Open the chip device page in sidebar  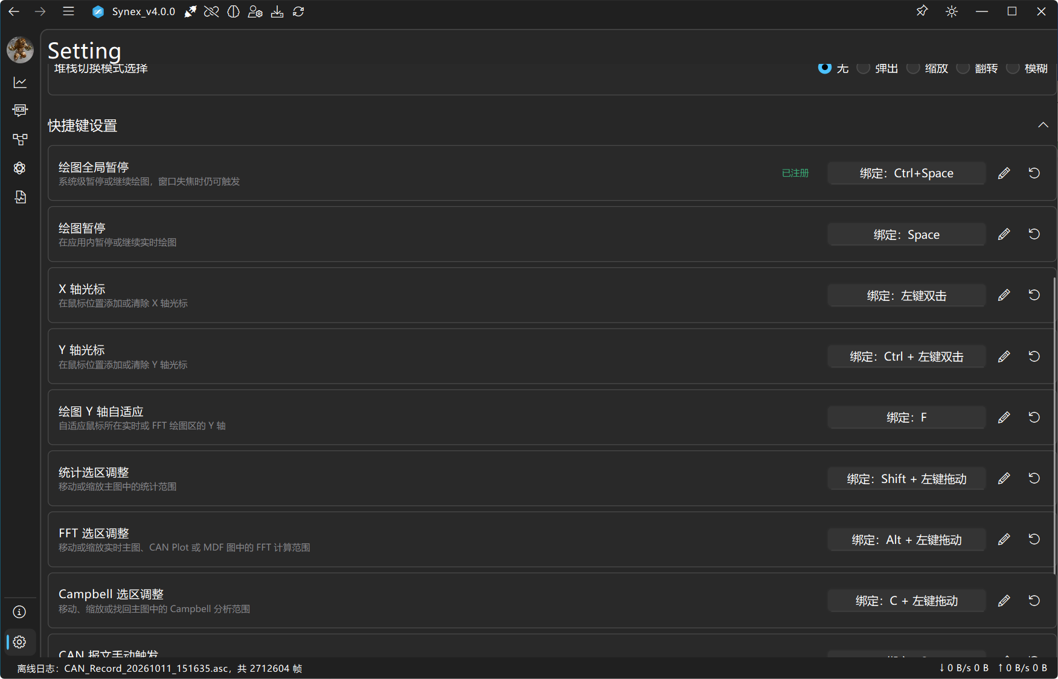pos(20,110)
